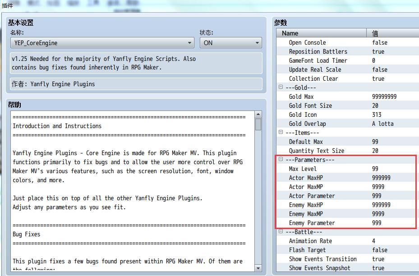The height and width of the screenshot is (276, 419).
Task: Select the Enemy MaxHP parameter
Action: click(x=348, y=205)
